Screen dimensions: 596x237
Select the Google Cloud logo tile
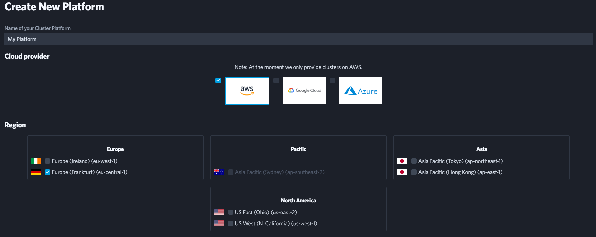coord(304,90)
